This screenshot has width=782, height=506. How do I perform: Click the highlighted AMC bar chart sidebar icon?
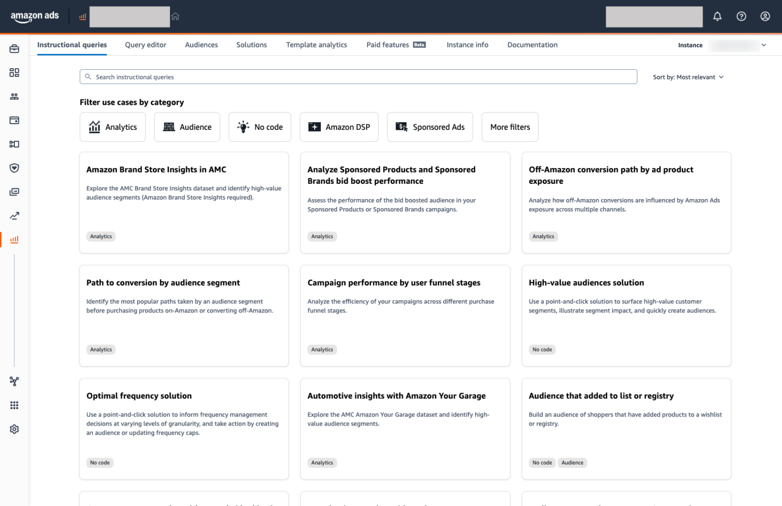click(x=14, y=239)
